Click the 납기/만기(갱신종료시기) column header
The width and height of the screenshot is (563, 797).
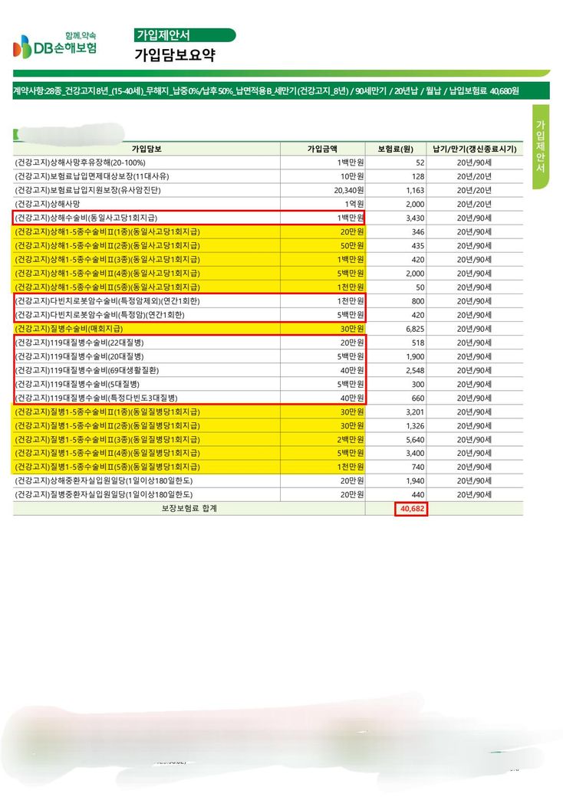point(475,149)
